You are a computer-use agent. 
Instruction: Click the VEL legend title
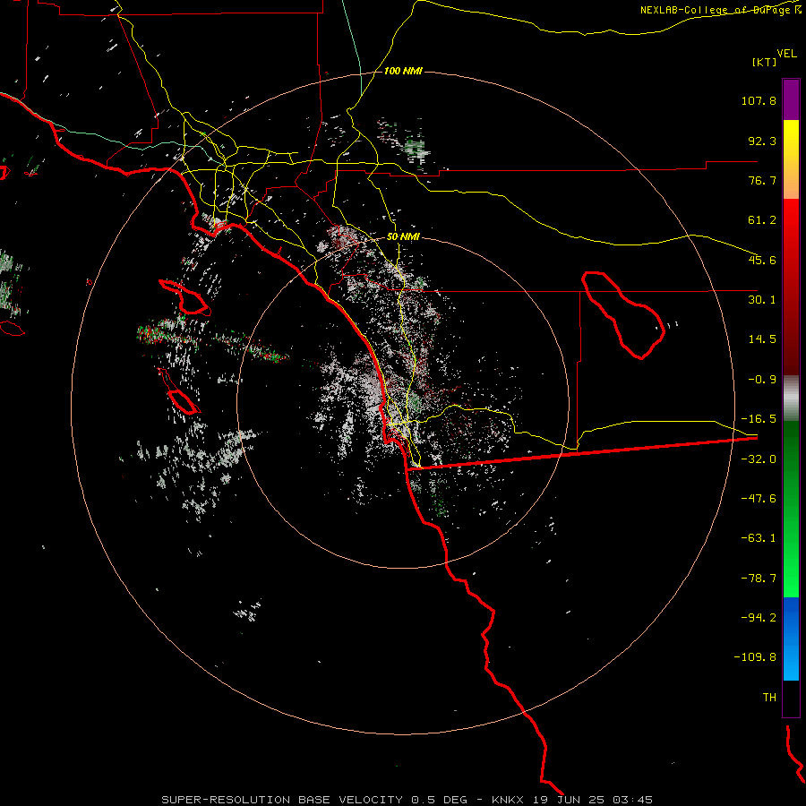tap(786, 54)
